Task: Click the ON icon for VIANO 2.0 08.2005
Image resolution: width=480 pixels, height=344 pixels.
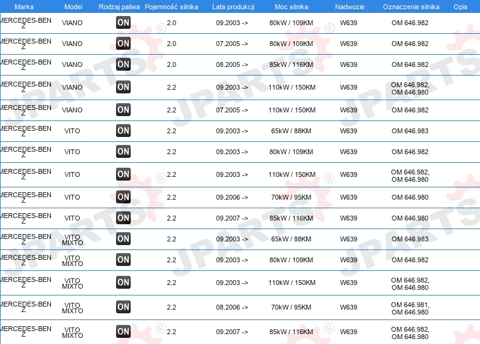Action: click(x=123, y=64)
